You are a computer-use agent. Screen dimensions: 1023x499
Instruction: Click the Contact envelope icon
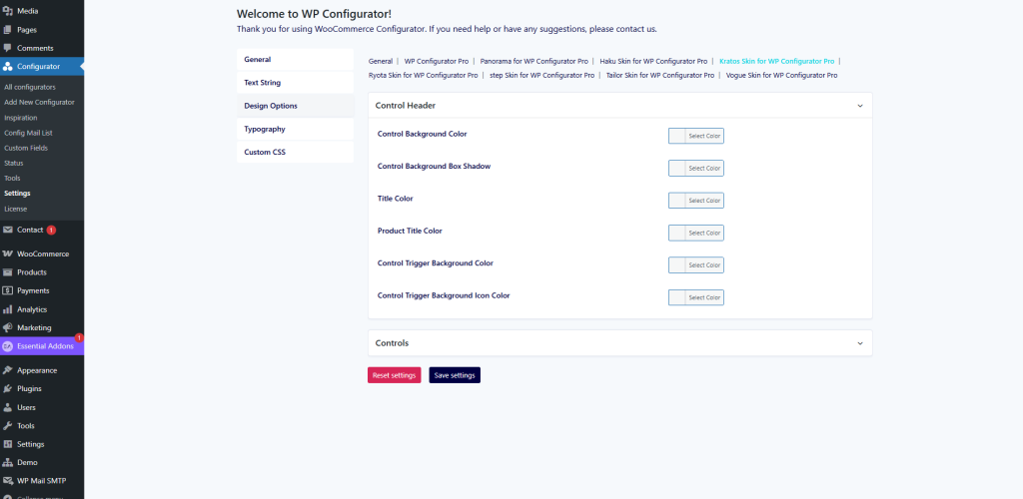tap(8, 230)
